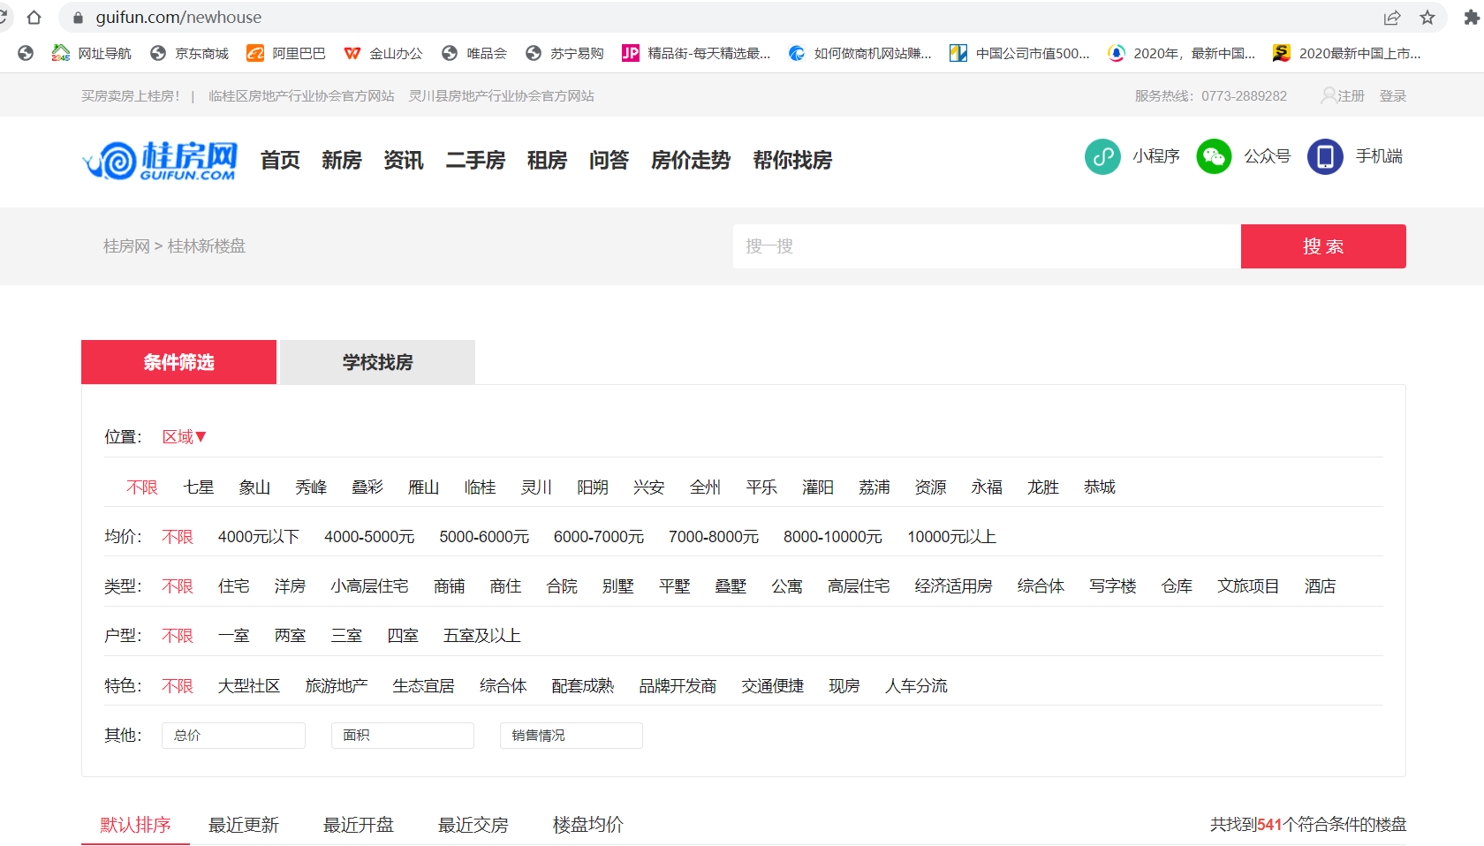Filter average price 4000元以下
1484x846 pixels.
pos(259,537)
